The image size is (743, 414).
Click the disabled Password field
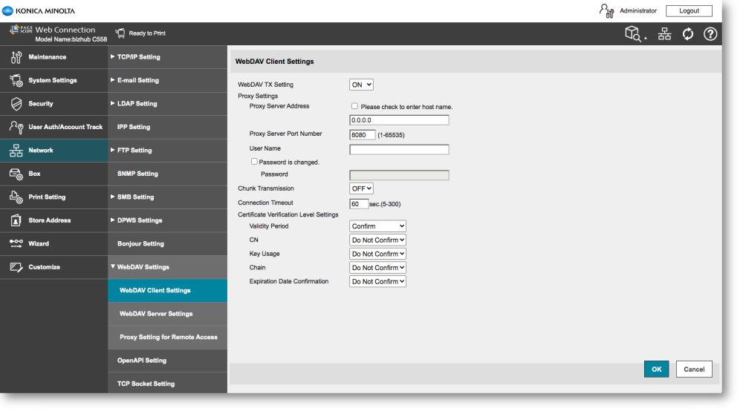click(x=399, y=175)
